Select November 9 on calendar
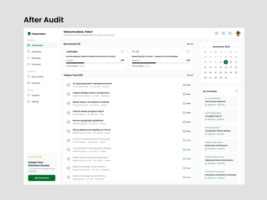The image size is (267, 200). click(x=226, y=62)
